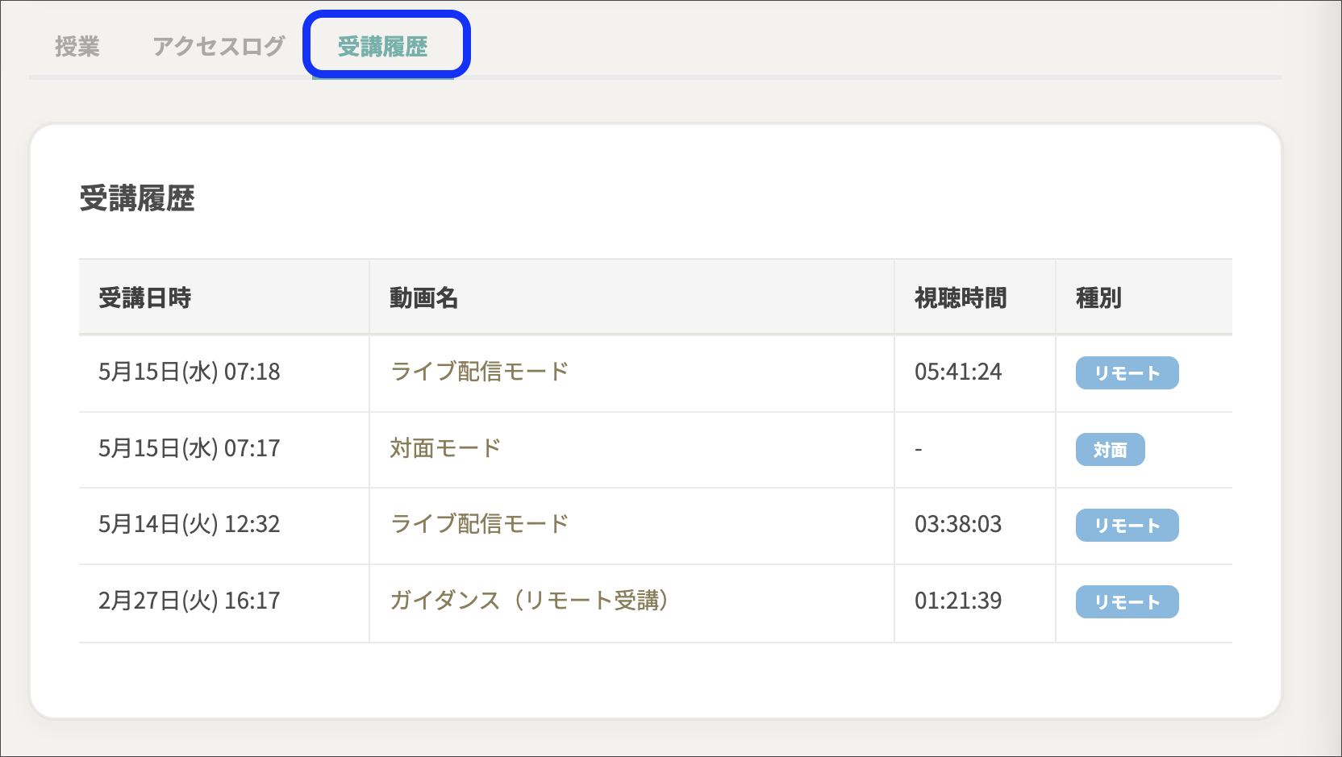
Task: Click リモート badge in 01:21:39 row
Action: (1127, 602)
